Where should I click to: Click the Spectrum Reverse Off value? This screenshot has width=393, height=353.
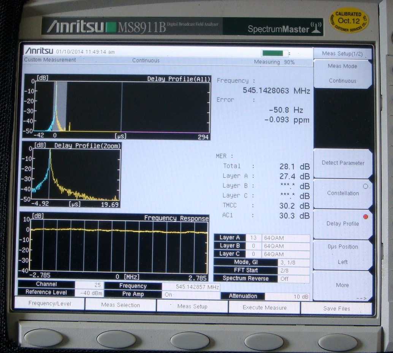[294, 279]
